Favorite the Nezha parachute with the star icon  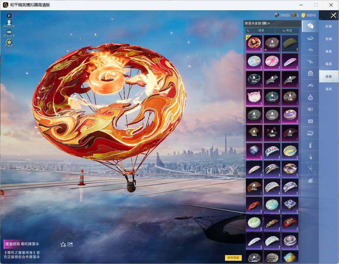[63, 244]
